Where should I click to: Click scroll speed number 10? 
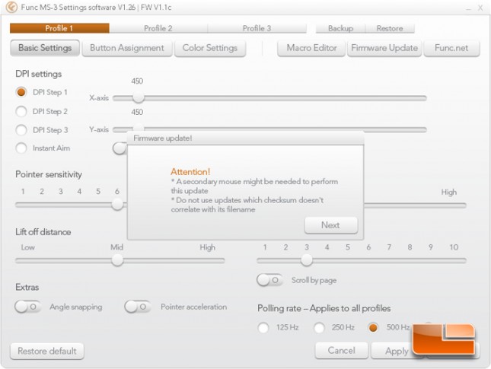(454, 247)
